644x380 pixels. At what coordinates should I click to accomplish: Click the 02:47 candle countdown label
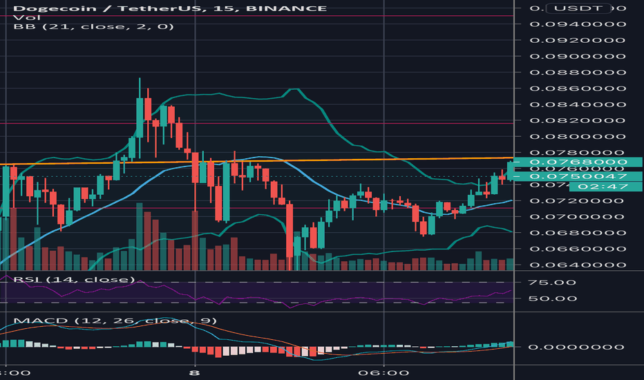605,187
